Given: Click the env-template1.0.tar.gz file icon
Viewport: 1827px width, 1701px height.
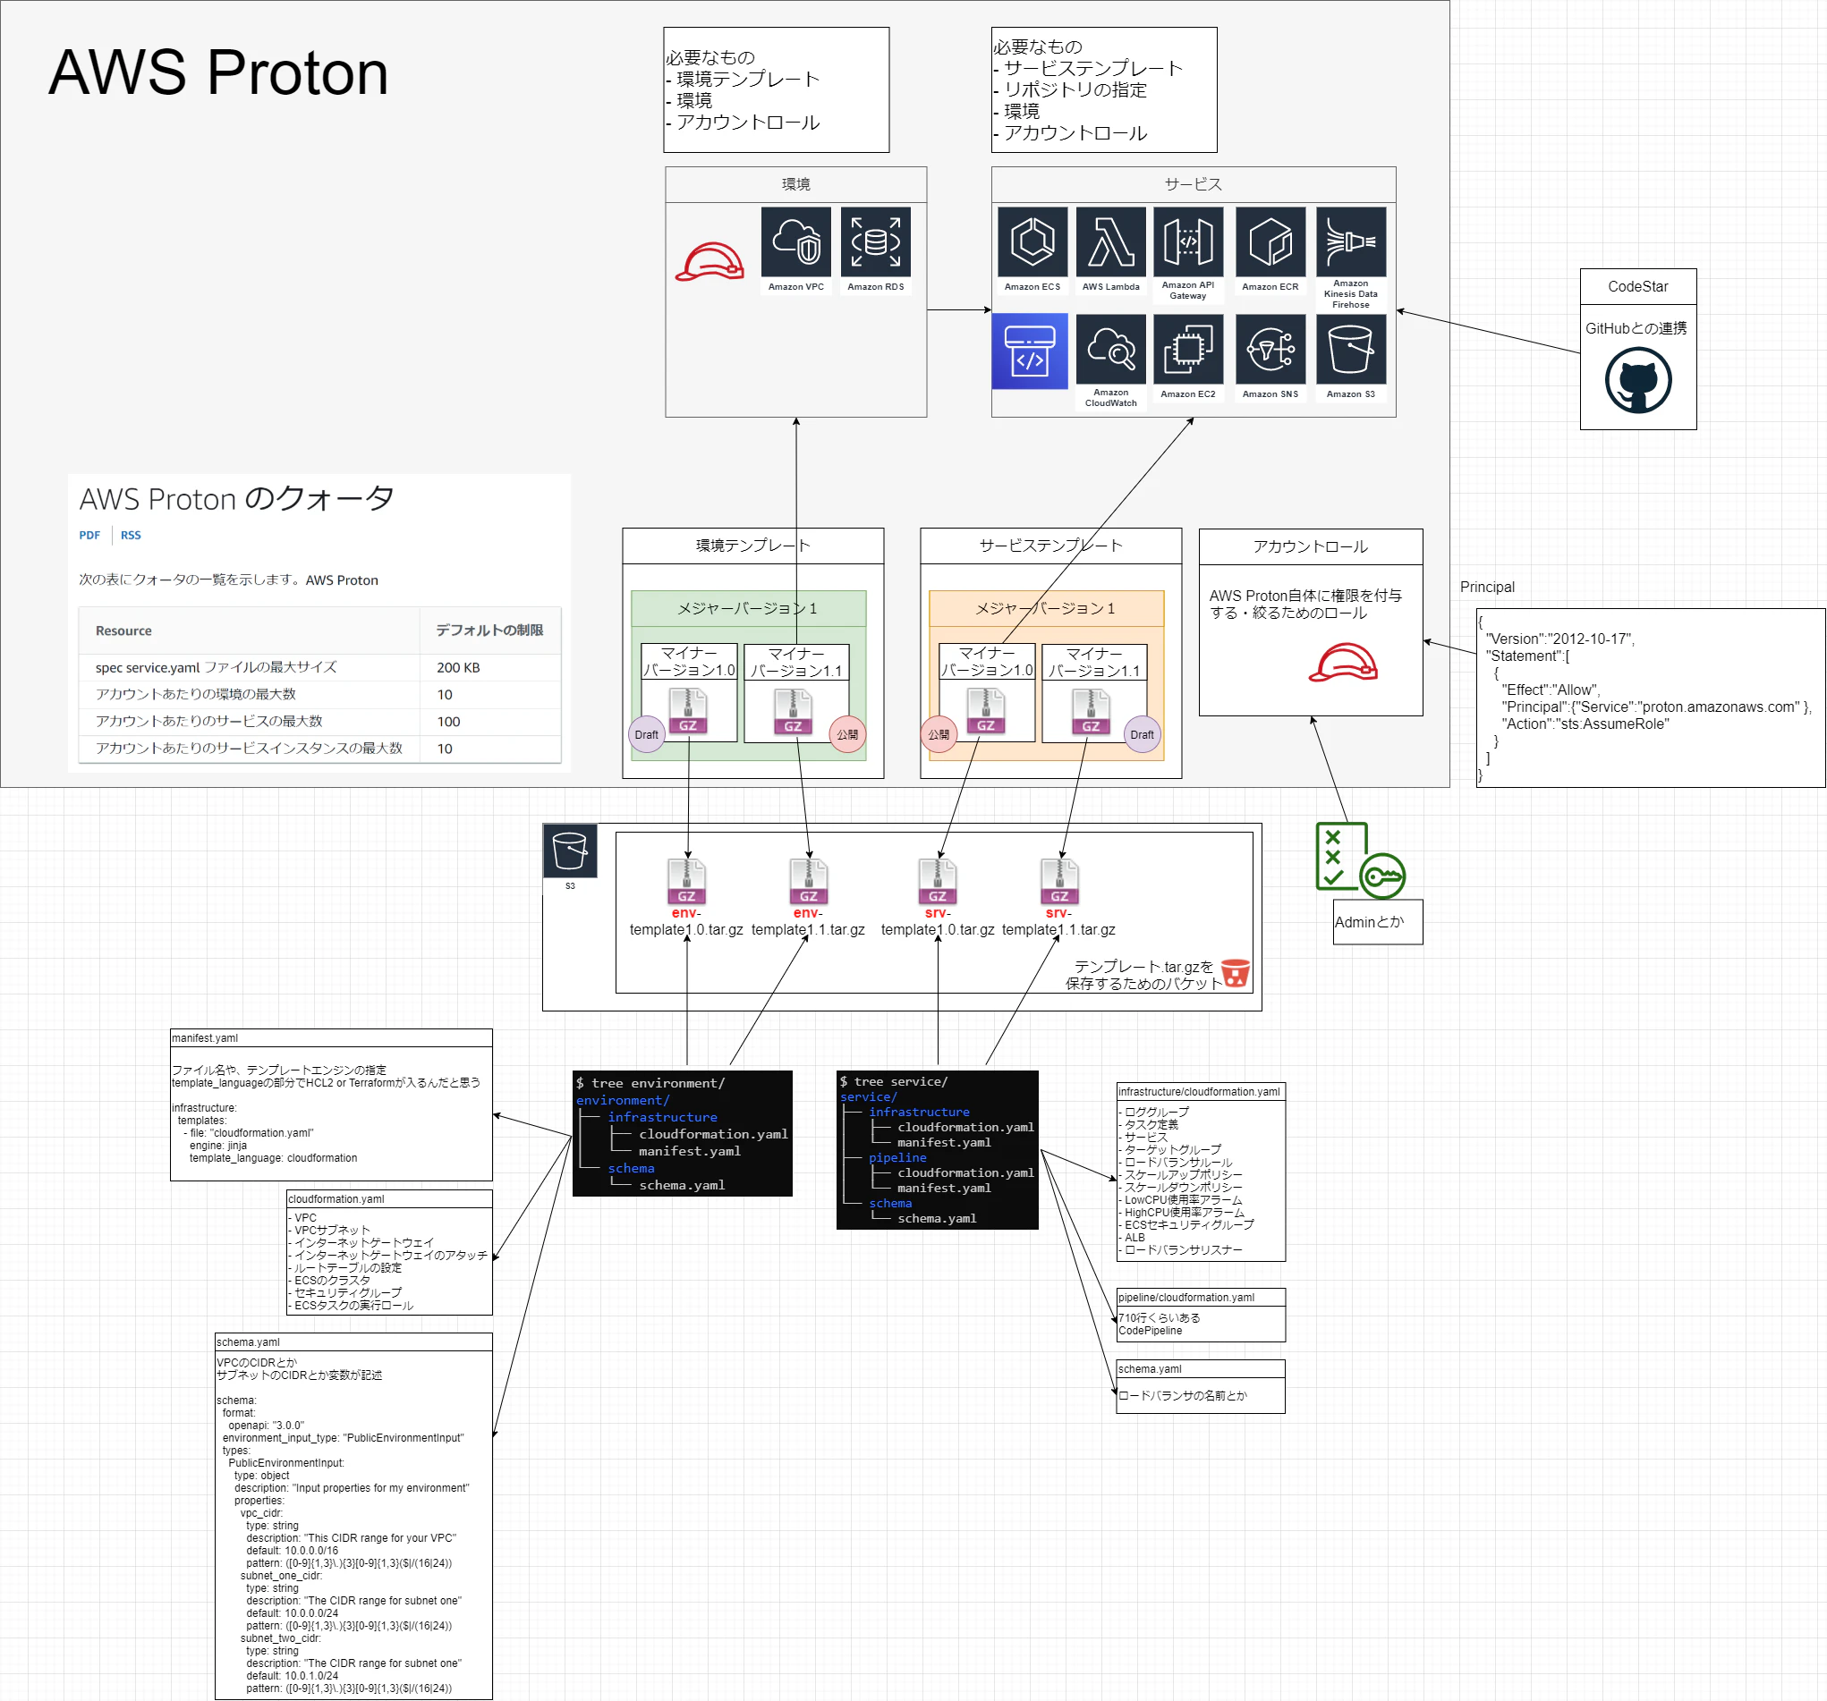Looking at the screenshot, I should tap(686, 882).
